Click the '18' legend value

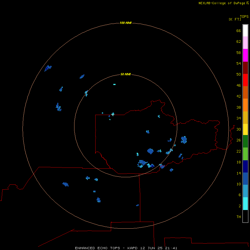tap(239, 162)
